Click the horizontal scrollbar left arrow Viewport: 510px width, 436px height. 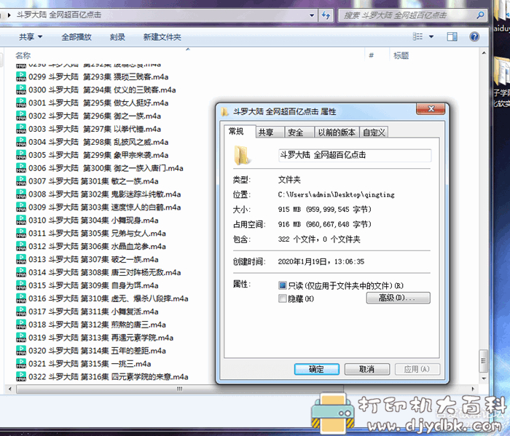10,389
